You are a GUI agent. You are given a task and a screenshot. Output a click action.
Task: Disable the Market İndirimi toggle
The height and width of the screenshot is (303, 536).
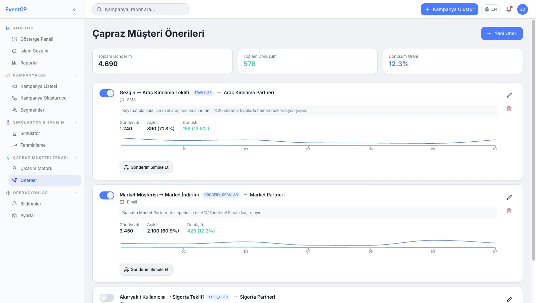[107, 195]
